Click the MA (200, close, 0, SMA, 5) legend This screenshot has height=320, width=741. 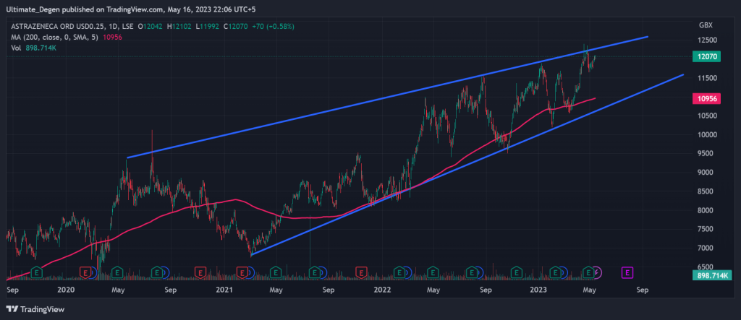56,38
